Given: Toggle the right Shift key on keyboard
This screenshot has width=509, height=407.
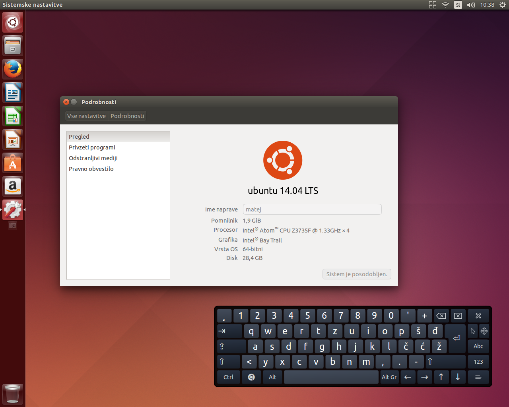Looking at the screenshot, I should (445, 362).
